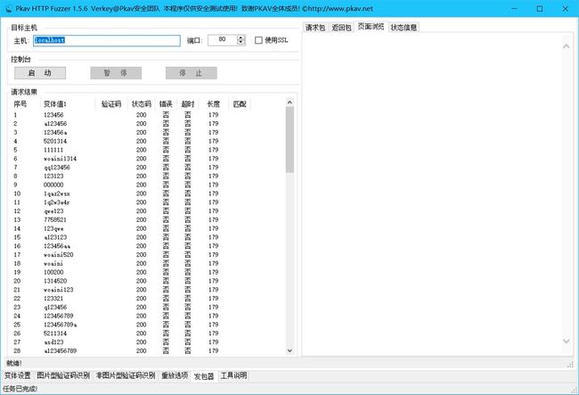Image resolution: width=579 pixels, height=395 pixels.
Task: Open the 变体设置 bottom tab
Action: (17, 375)
